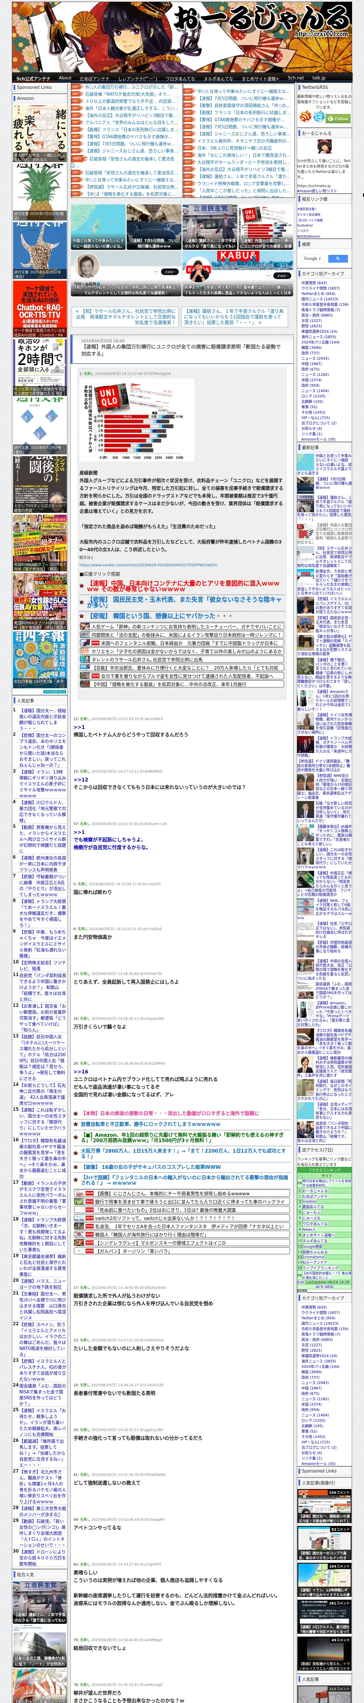Open the 人気ゲーム「原神」 related article row
The width and height of the screenshot is (364, 1703).
(x=182, y=627)
